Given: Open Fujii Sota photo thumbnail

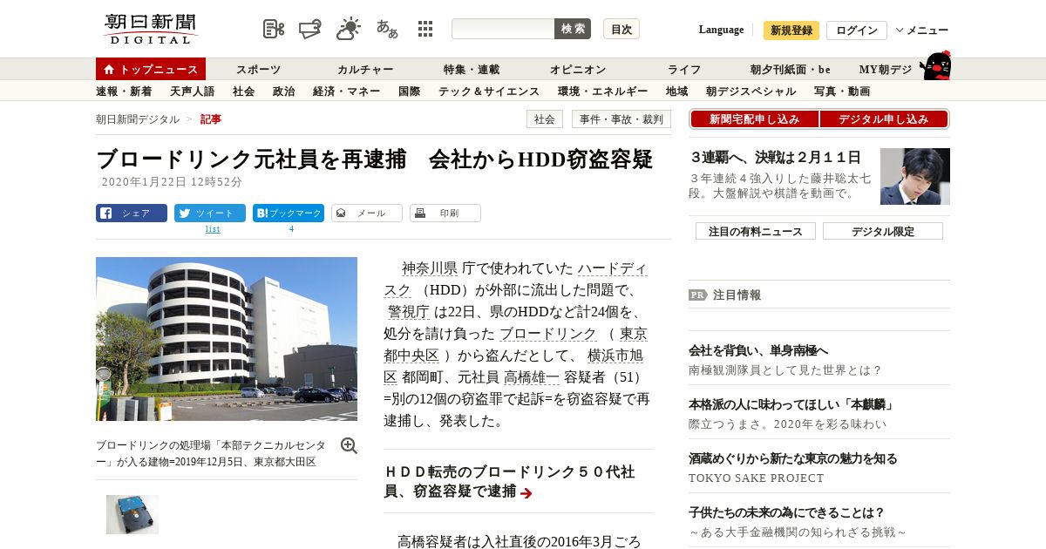Looking at the screenshot, I should click(x=915, y=176).
